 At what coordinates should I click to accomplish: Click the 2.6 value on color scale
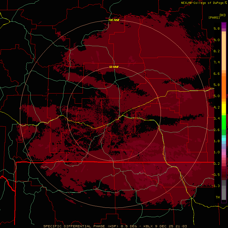[x=217, y=130]
